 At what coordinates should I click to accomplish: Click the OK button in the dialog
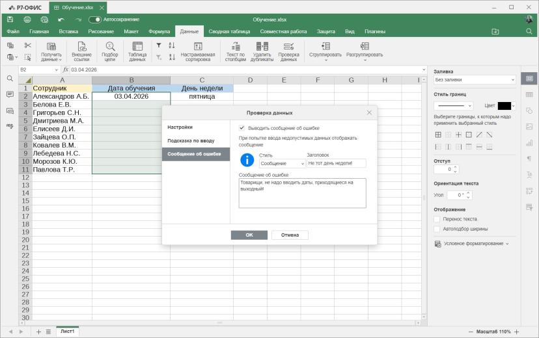point(249,235)
